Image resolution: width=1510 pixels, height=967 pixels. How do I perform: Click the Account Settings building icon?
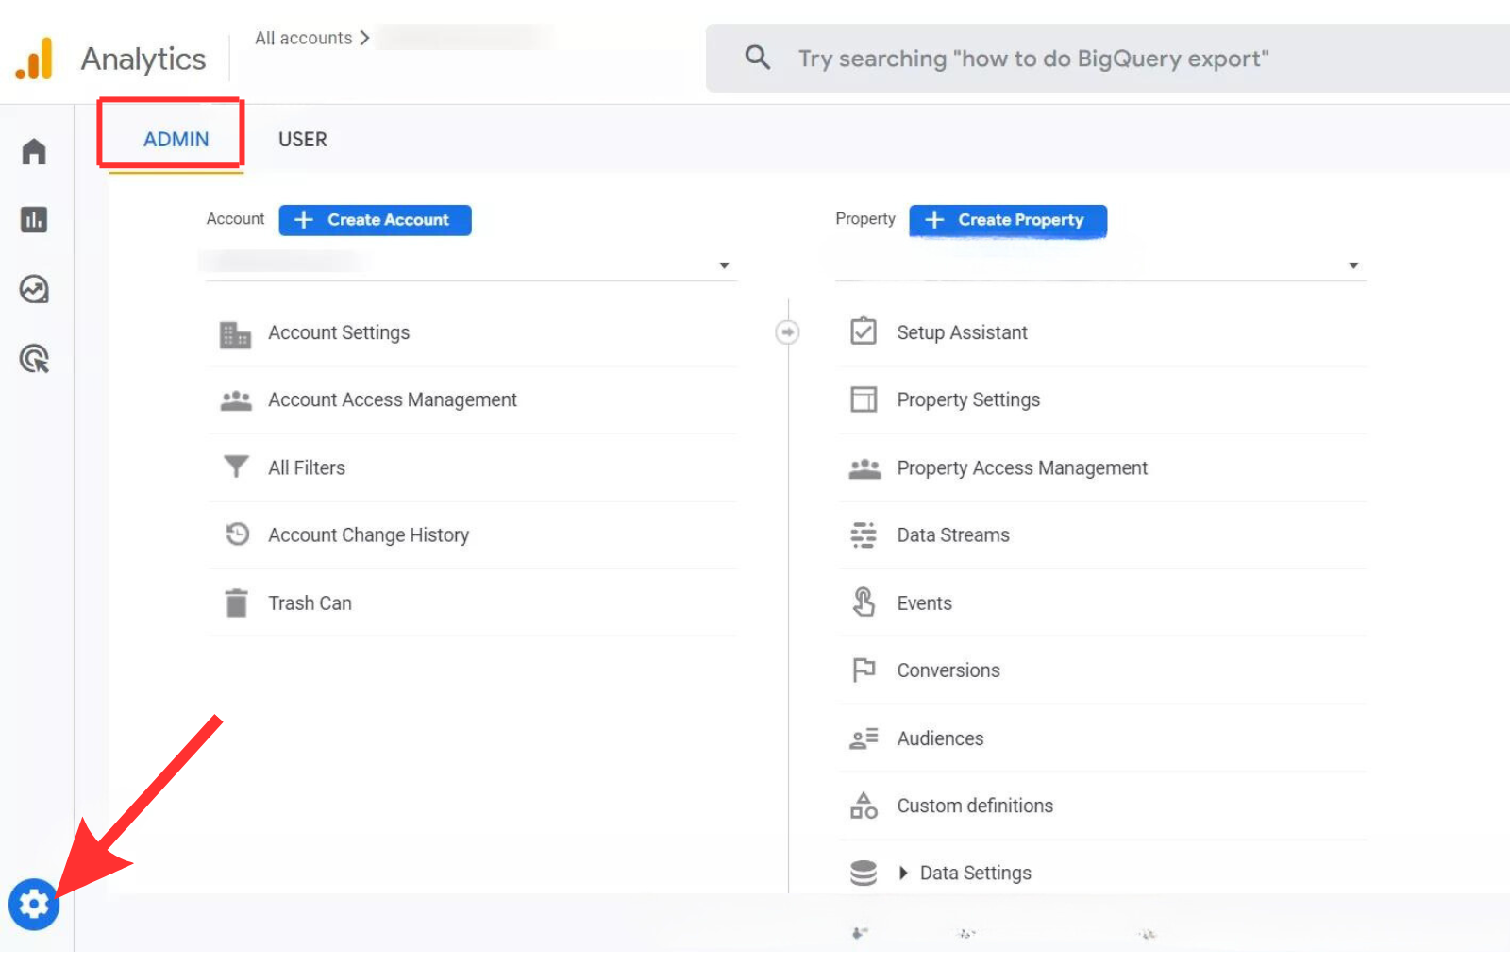[x=236, y=333]
